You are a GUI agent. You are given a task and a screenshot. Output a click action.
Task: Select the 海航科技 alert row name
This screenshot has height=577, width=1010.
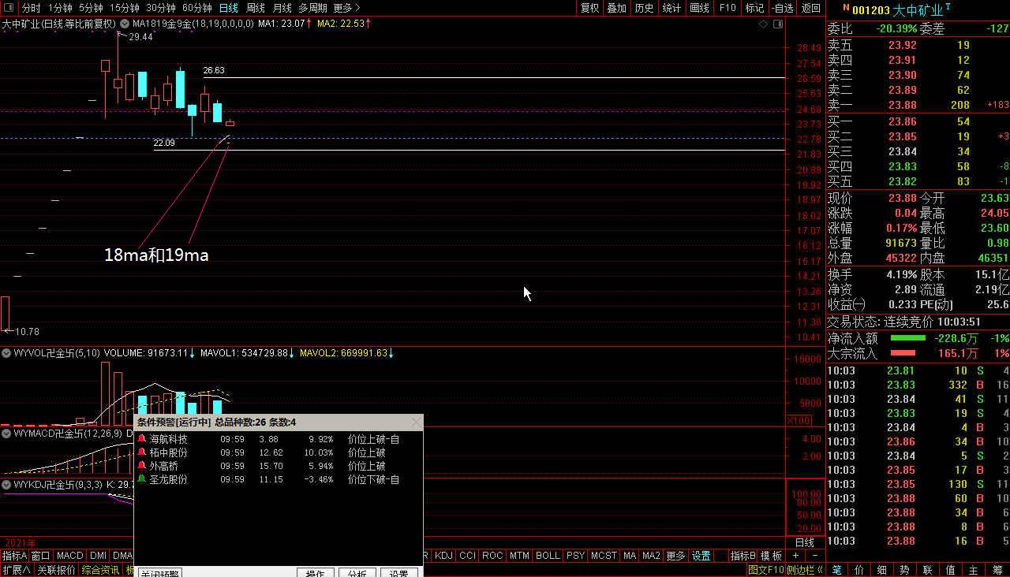click(x=168, y=439)
